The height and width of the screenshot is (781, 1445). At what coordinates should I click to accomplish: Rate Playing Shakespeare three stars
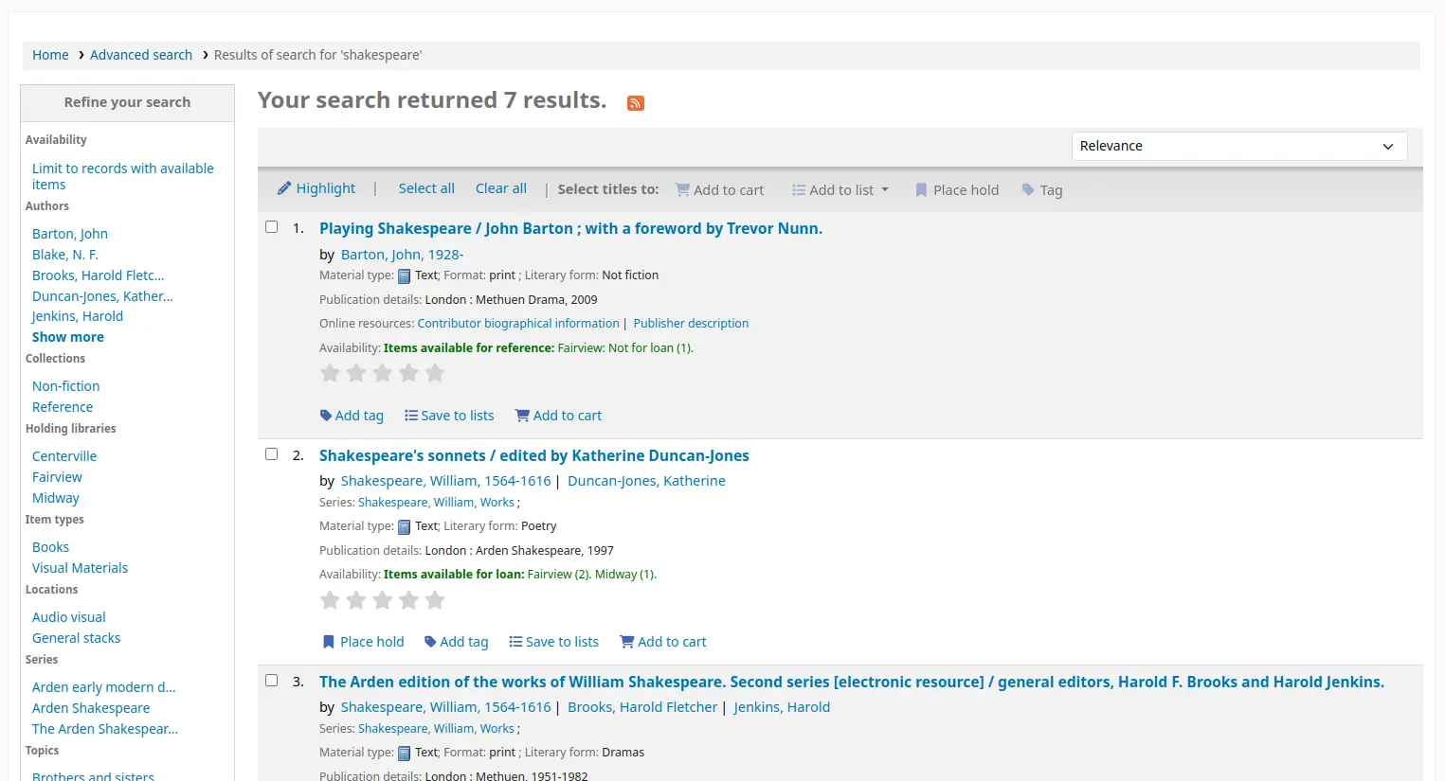click(383, 373)
